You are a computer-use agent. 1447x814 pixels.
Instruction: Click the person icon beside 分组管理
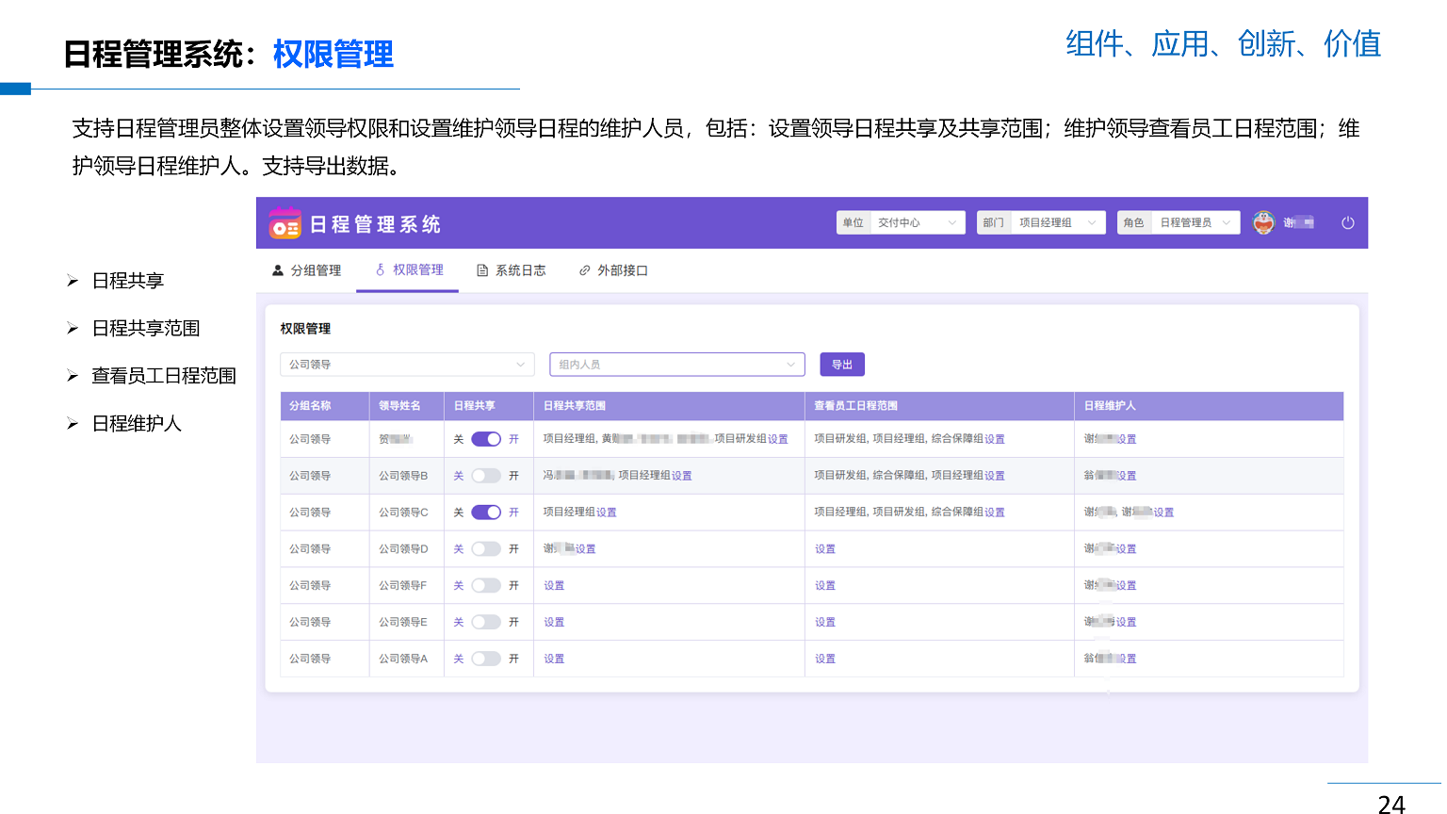click(278, 270)
